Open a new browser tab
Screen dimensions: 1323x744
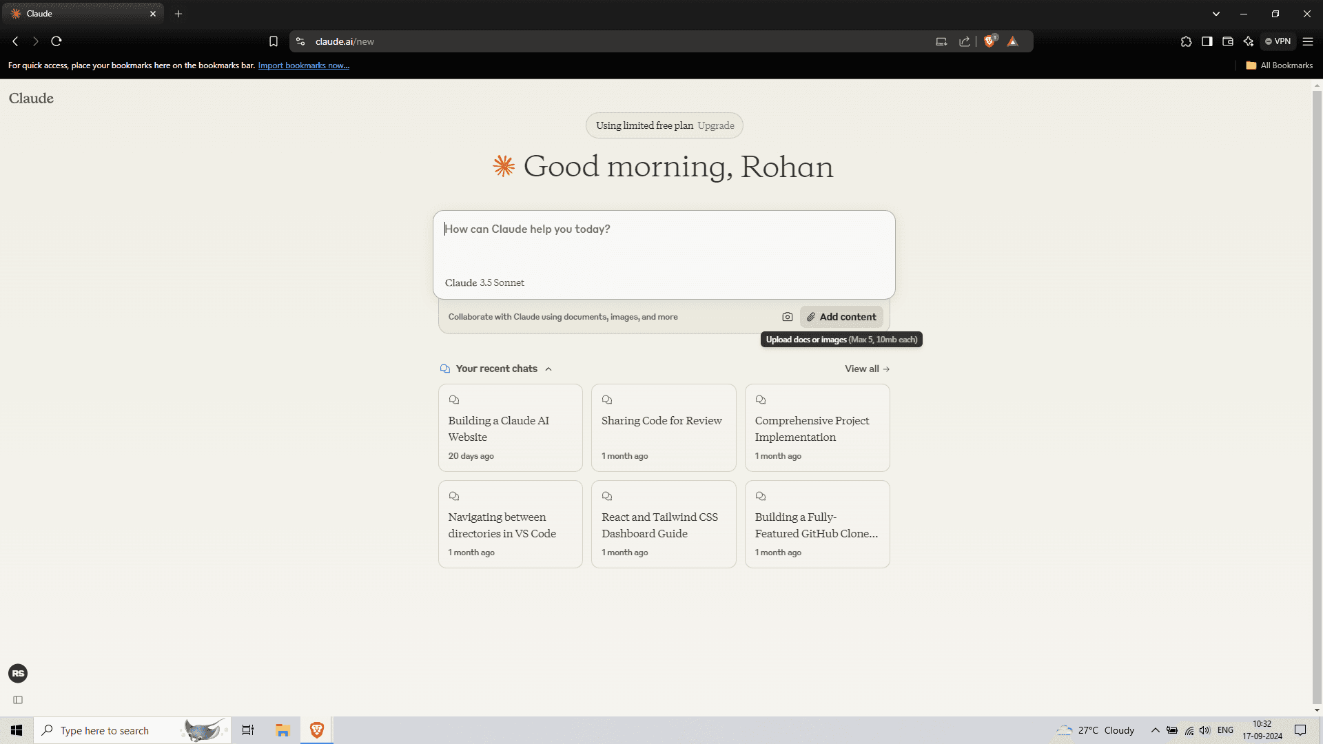pyautogui.click(x=178, y=14)
